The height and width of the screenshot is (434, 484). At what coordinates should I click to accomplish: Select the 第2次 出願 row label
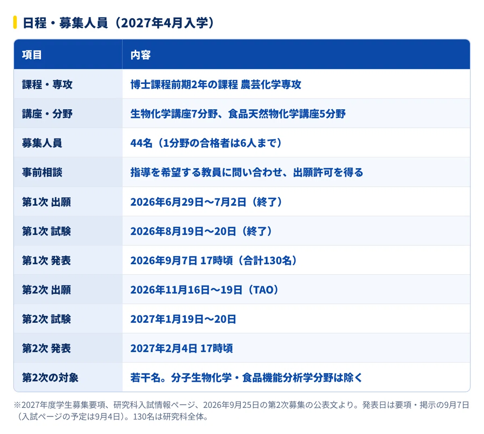46,290
